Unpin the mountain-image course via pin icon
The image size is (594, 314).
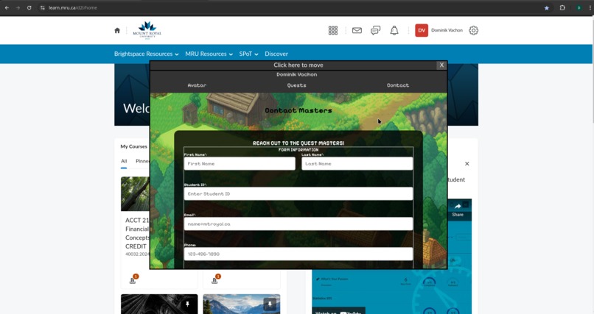(270, 304)
